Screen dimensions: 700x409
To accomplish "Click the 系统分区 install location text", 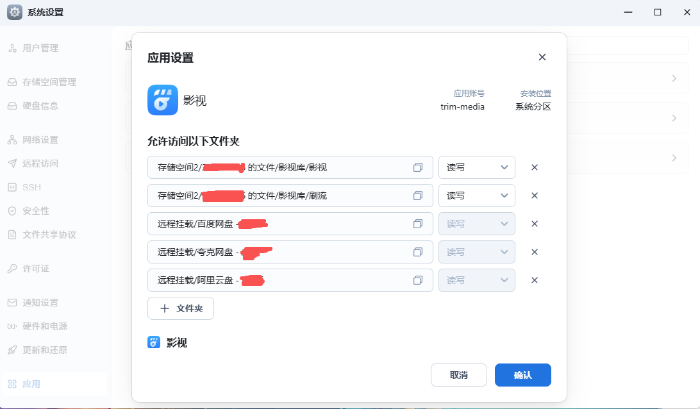I will 533,106.
